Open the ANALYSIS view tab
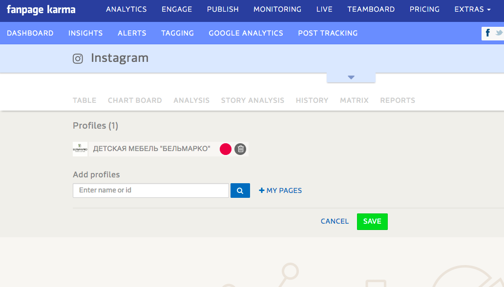The width and height of the screenshot is (504, 287). (191, 100)
